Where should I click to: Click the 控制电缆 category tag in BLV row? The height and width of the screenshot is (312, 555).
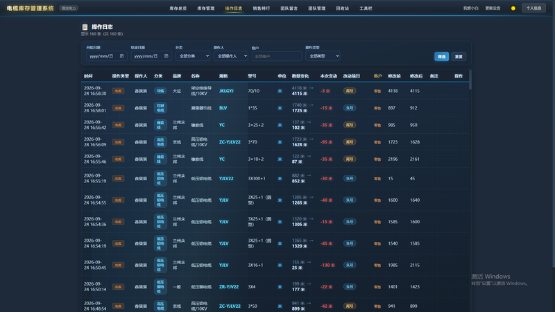coord(160,108)
